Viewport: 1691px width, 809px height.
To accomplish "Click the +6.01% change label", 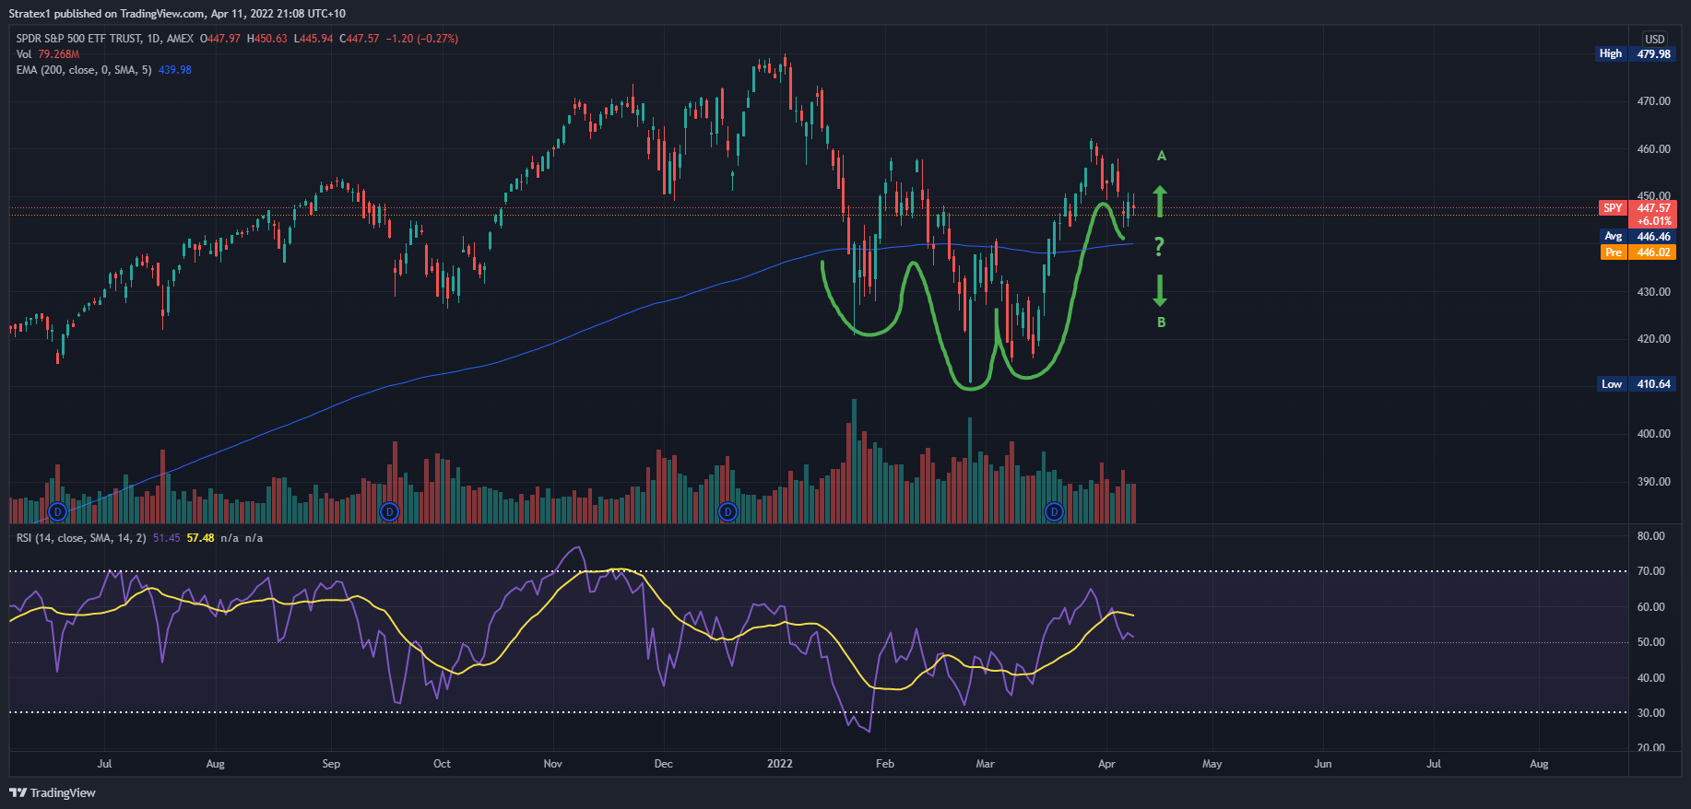I will click(1653, 221).
